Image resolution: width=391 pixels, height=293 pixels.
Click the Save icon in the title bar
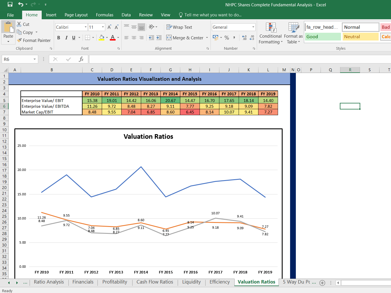(x=10, y=4)
